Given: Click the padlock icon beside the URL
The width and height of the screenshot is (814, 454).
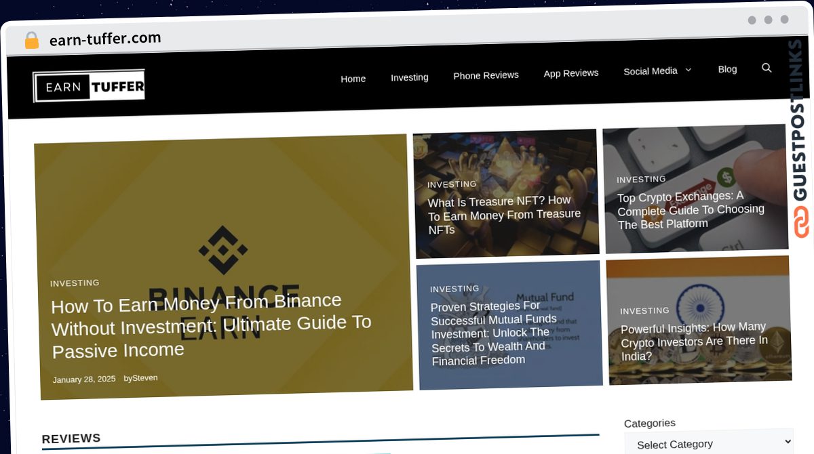Looking at the screenshot, I should pyautogui.click(x=31, y=41).
